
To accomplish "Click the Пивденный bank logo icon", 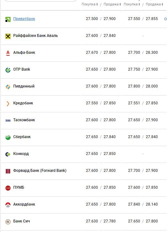I will (x=8, y=87).
